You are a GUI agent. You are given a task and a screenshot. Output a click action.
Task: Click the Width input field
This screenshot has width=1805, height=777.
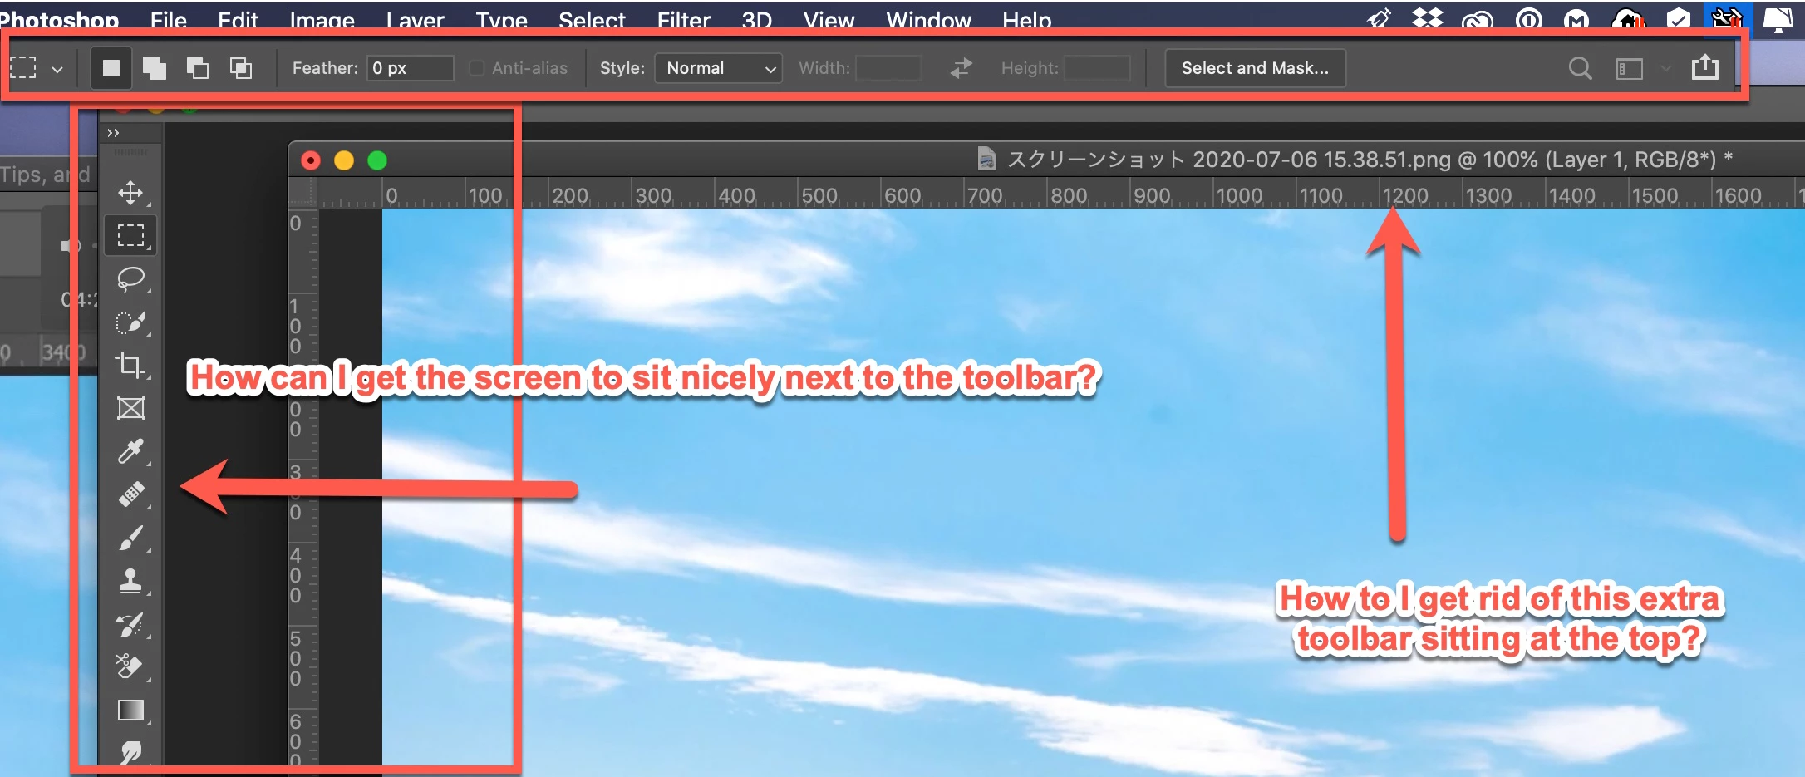click(888, 68)
